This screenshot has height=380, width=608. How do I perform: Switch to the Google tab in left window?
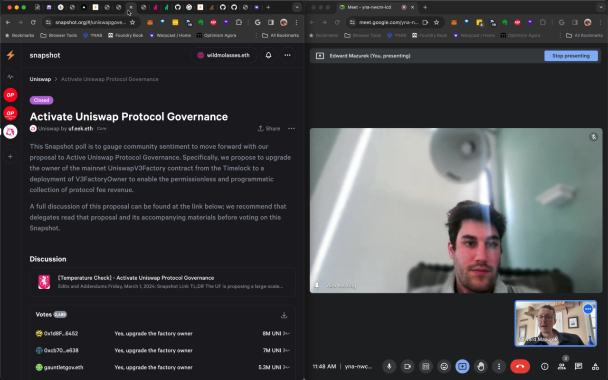coord(189,7)
